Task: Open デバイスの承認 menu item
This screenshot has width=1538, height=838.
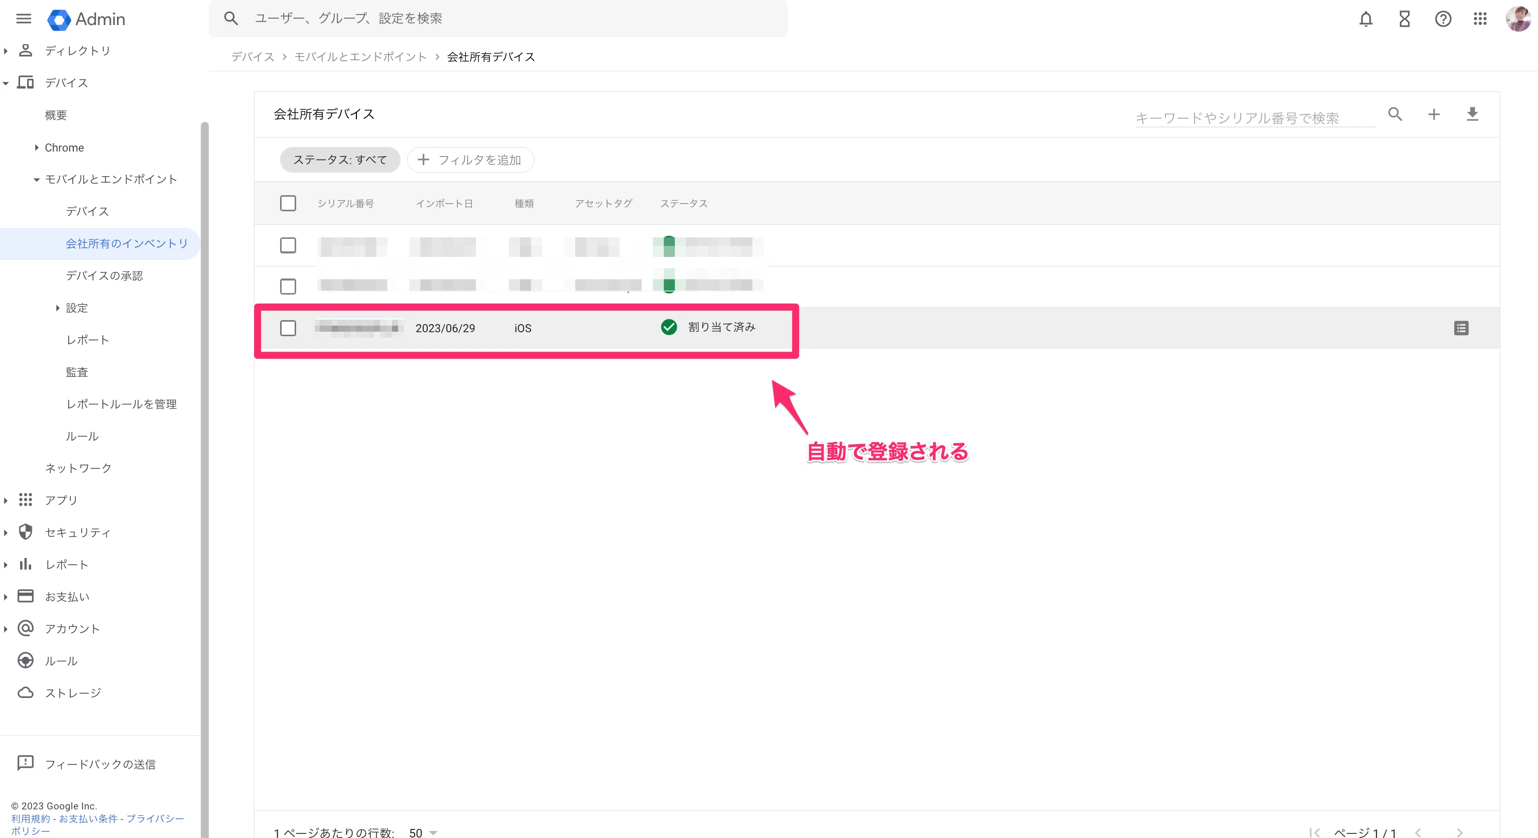Action: (x=104, y=275)
